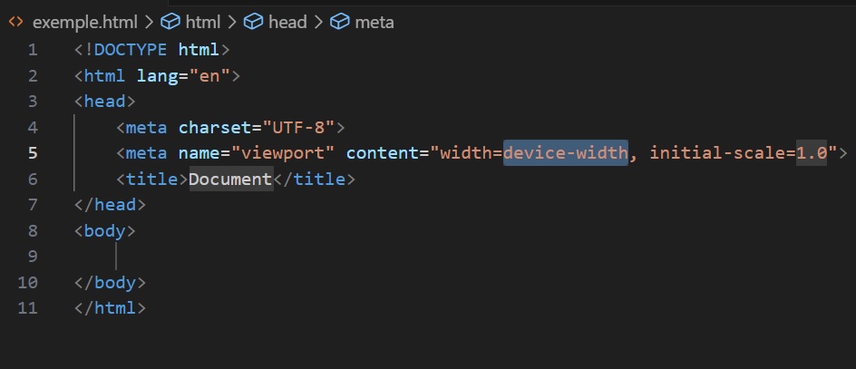Screen dimensions: 856x369
Task: Open the head breadcrumb symbol list
Action: [287, 22]
